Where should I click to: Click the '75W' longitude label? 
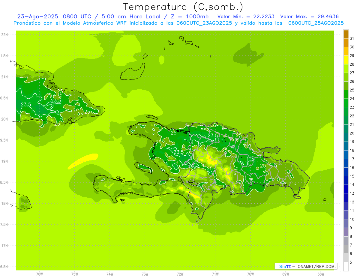point(74,274)
